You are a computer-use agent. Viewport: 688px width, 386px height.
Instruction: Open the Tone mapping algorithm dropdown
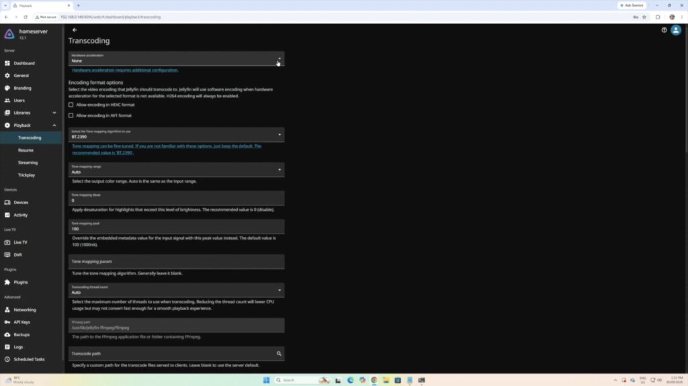(x=177, y=135)
